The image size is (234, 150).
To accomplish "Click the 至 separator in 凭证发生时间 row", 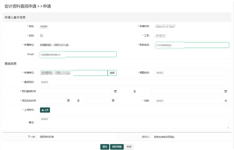I will [x=78, y=101].
